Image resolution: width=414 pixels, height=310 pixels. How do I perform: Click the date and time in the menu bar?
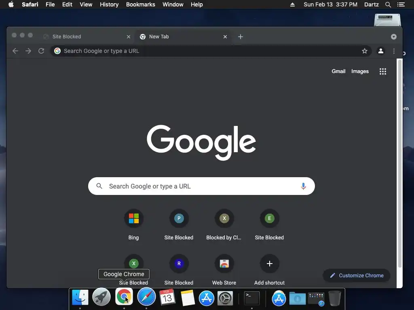coord(330,4)
